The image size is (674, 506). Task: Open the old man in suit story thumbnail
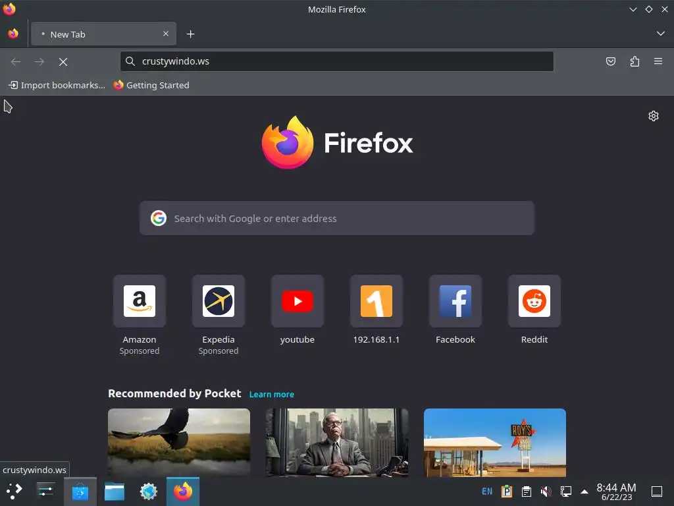click(336, 442)
